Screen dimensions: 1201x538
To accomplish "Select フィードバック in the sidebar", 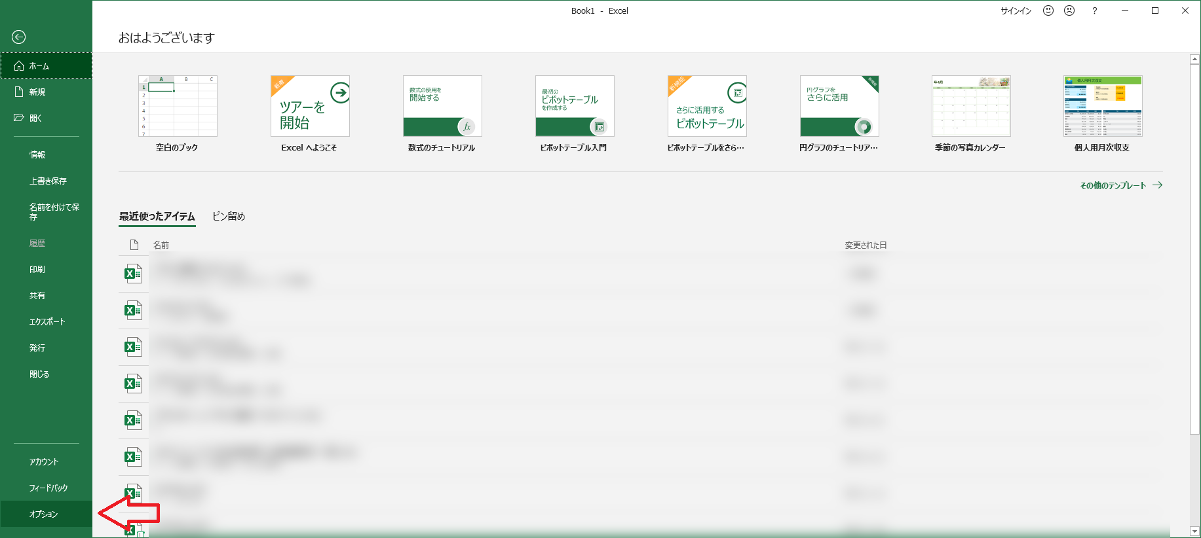I will (46, 488).
